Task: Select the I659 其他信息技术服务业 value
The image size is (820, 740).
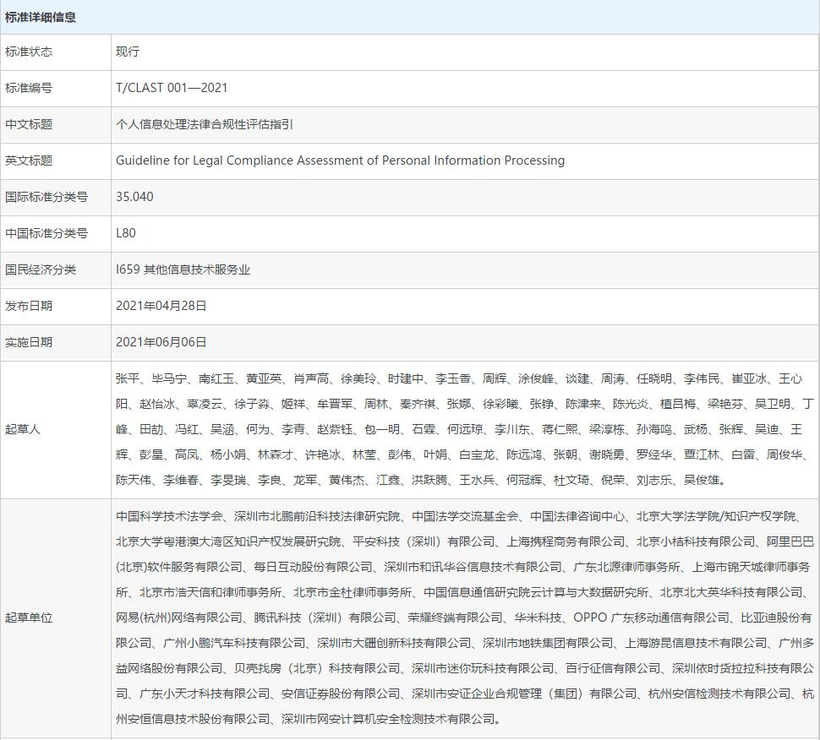Action: coord(183,269)
